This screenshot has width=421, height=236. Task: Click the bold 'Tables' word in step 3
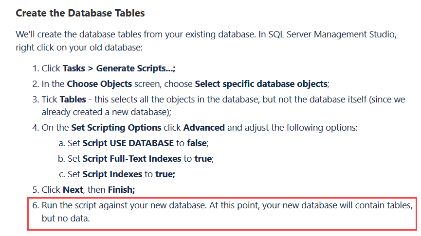point(73,100)
